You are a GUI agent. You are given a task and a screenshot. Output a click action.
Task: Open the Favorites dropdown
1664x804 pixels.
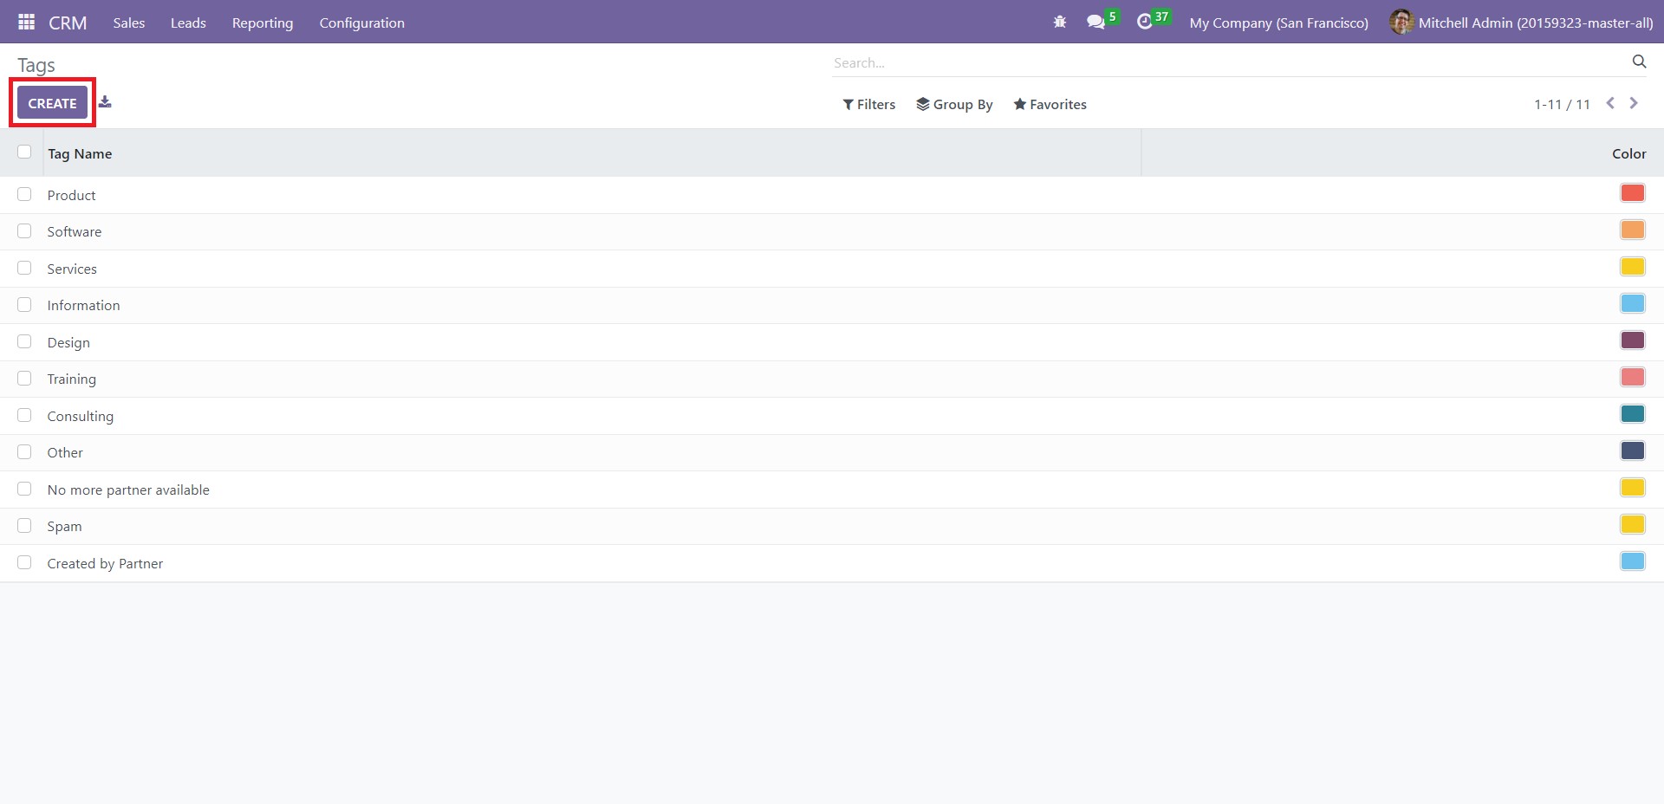[x=1050, y=104]
